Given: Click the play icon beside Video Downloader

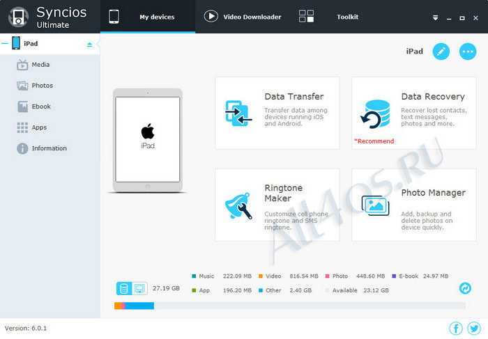Looking at the screenshot, I should [211, 16].
